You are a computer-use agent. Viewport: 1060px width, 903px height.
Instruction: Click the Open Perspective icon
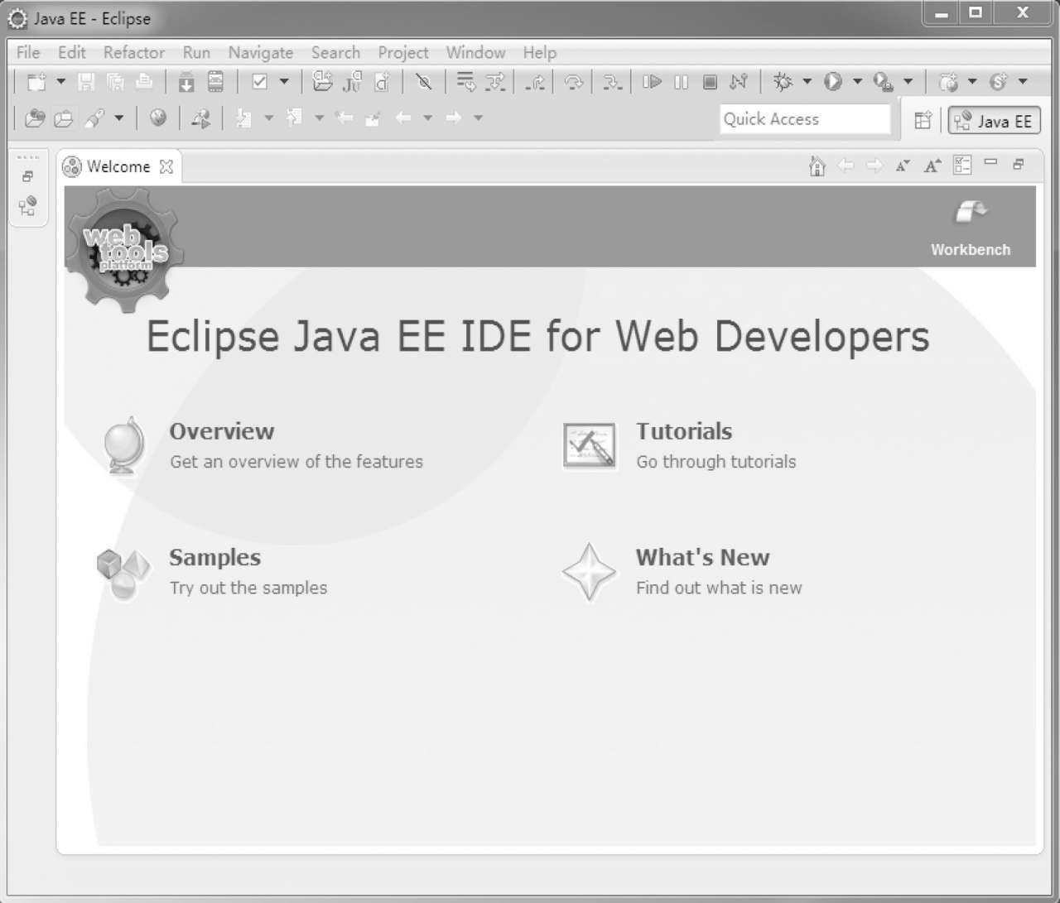(923, 121)
